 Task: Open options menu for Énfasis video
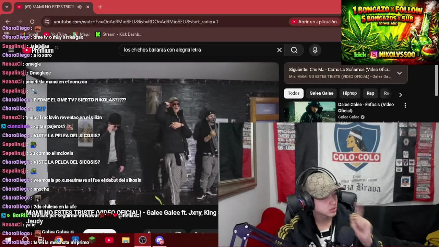405,106
